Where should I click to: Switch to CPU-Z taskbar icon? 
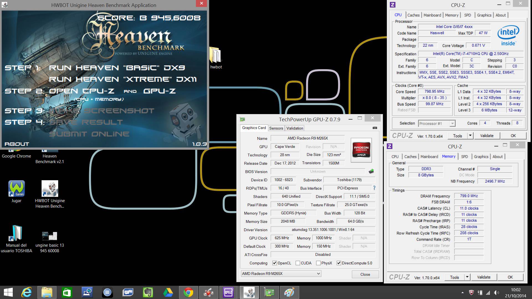[x=228, y=292]
